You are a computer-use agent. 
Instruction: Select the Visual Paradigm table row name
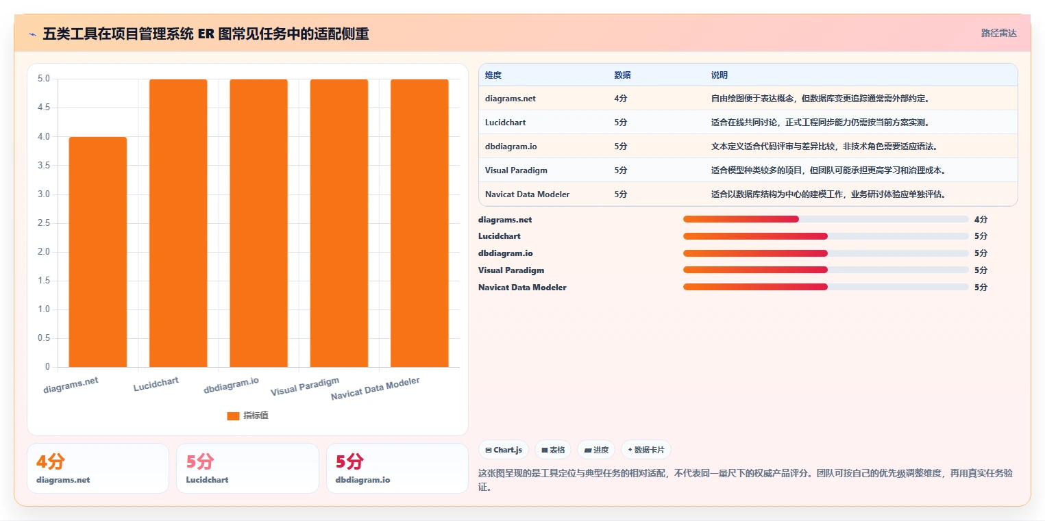pyautogui.click(x=516, y=170)
